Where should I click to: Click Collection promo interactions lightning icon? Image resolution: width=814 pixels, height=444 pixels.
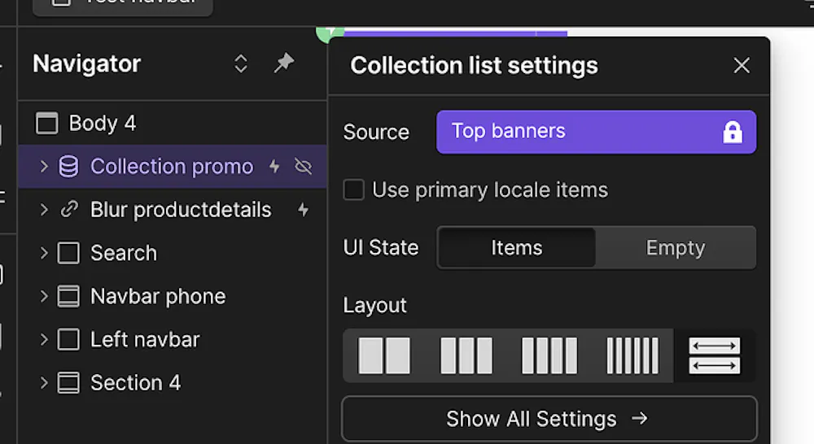coord(274,167)
